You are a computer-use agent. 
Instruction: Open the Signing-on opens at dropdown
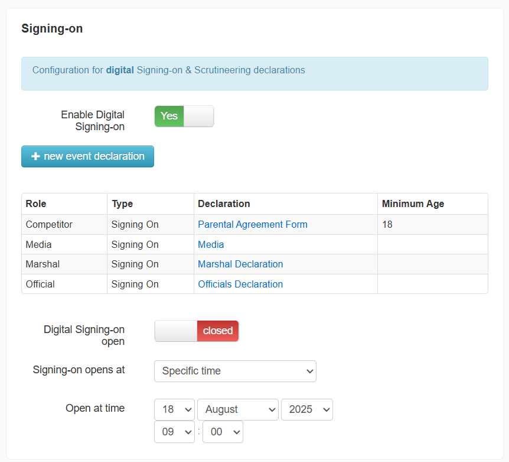pyautogui.click(x=235, y=371)
